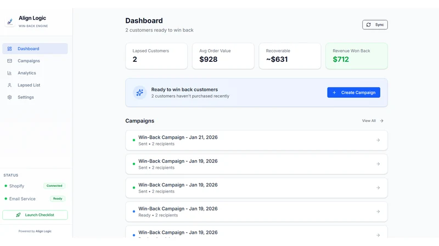Click the Align Logic logo icon
The width and height of the screenshot is (439, 246).
click(x=10, y=21)
